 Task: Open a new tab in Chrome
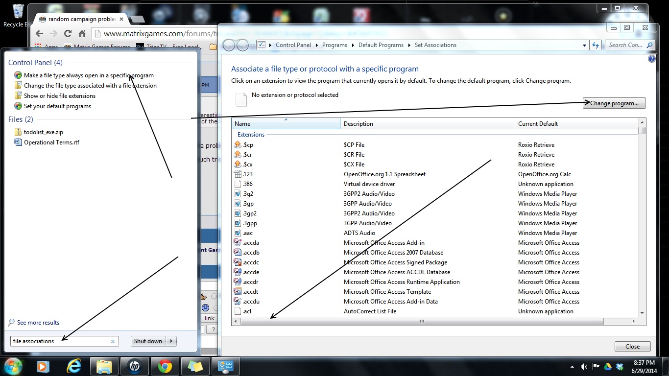(137, 19)
